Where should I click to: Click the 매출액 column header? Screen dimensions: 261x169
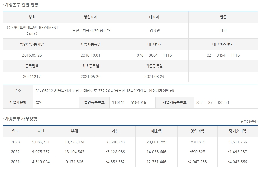coord(157,131)
